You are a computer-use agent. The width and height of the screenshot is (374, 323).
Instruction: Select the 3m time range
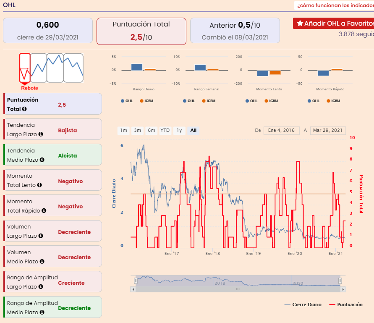click(x=137, y=130)
